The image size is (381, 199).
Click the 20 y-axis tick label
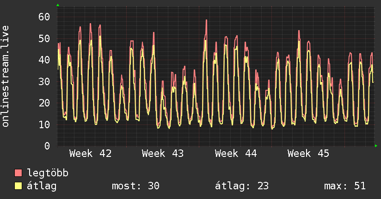[x=44, y=103]
